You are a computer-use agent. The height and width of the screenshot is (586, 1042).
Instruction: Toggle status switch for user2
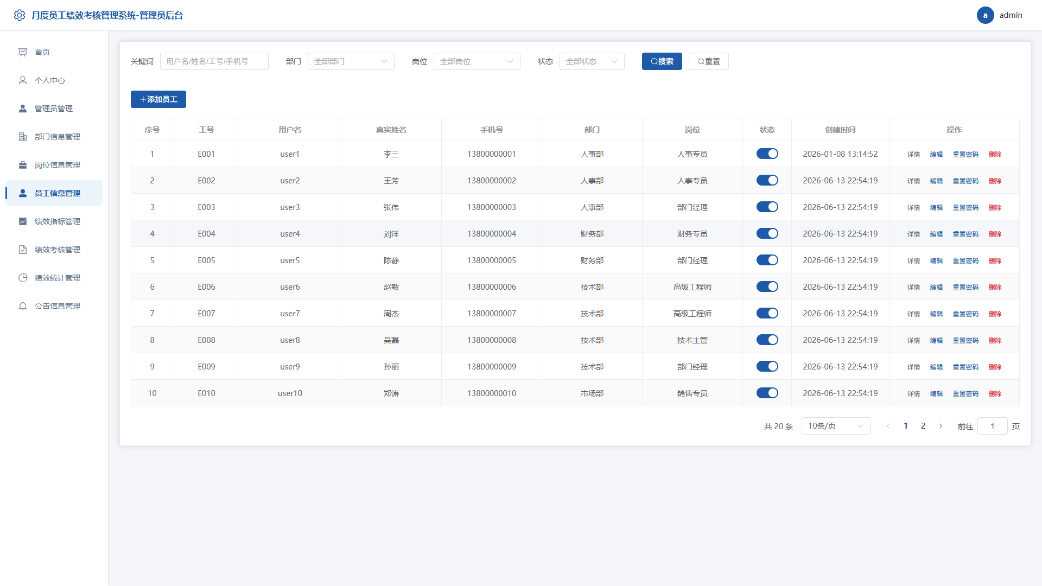(767, 180)
